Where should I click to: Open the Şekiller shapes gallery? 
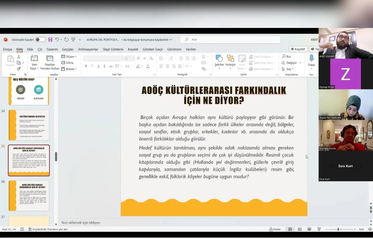click(x=219, y=62)
